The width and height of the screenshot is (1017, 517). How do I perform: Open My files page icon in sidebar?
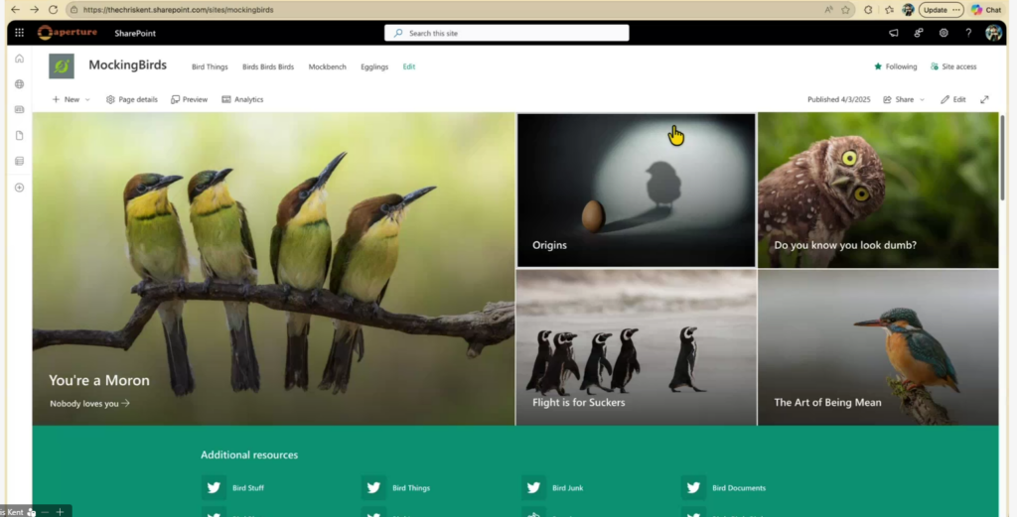tap(19, 135)
